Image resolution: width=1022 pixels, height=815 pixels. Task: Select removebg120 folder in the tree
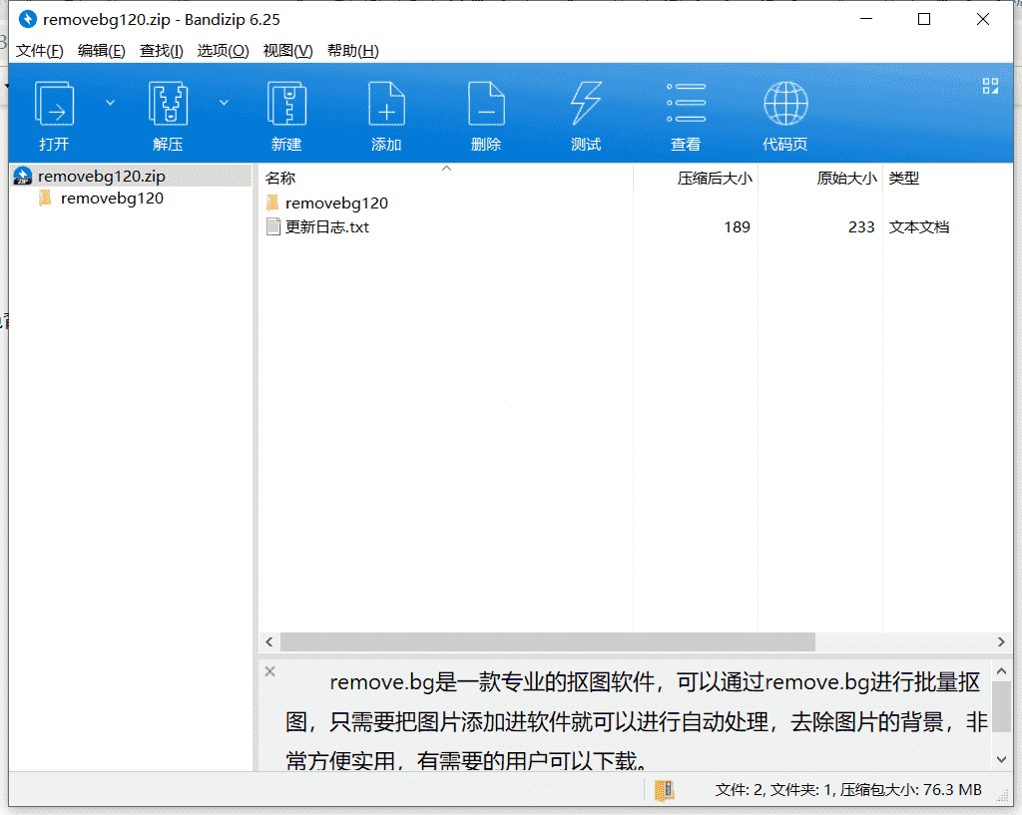click(112, 199)
